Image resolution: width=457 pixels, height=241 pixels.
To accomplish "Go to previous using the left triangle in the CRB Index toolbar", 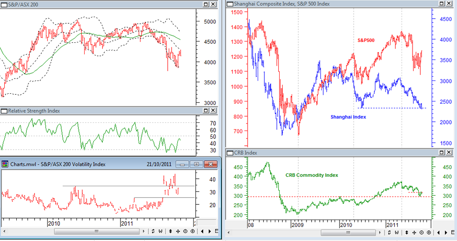I will 439,232.
